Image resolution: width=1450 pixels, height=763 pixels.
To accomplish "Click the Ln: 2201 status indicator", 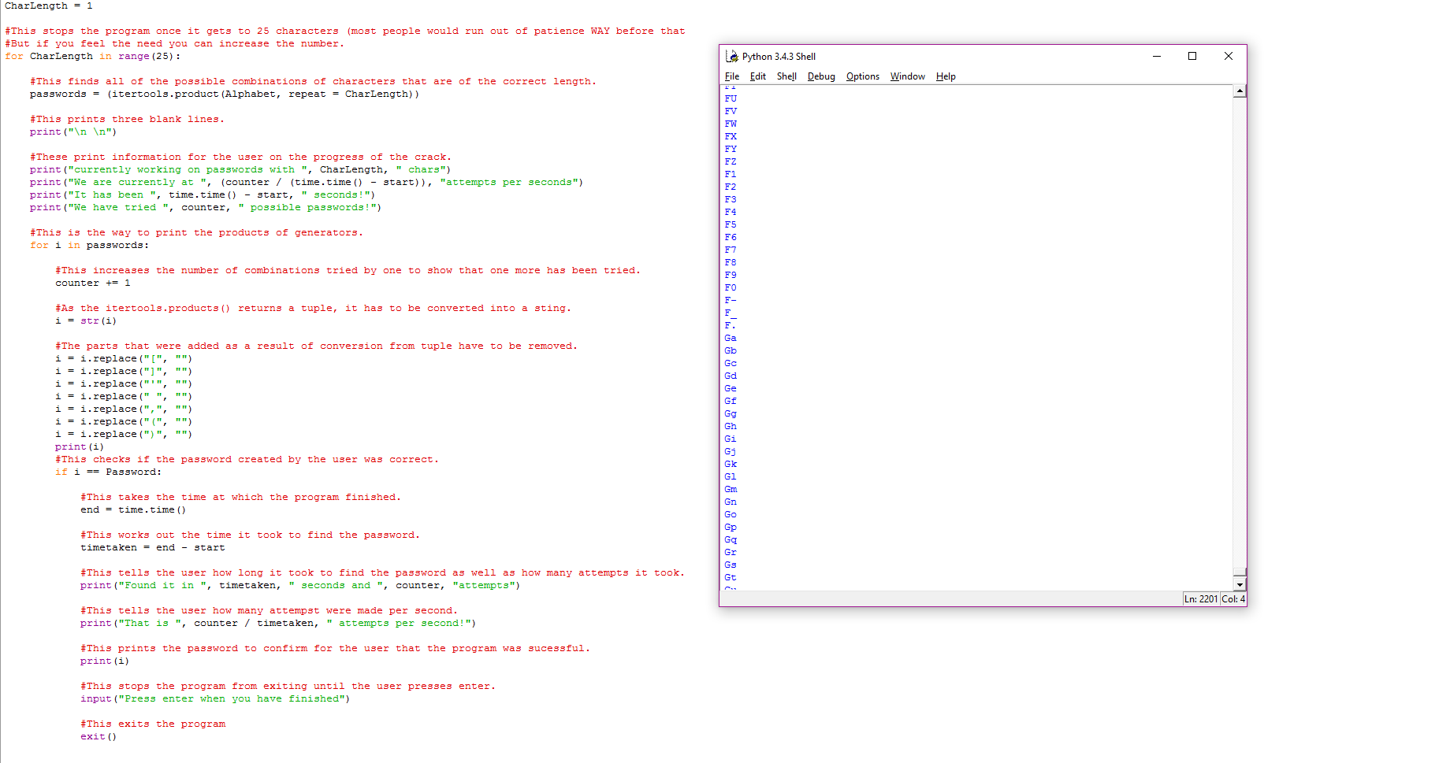I will click(1199, 598).
